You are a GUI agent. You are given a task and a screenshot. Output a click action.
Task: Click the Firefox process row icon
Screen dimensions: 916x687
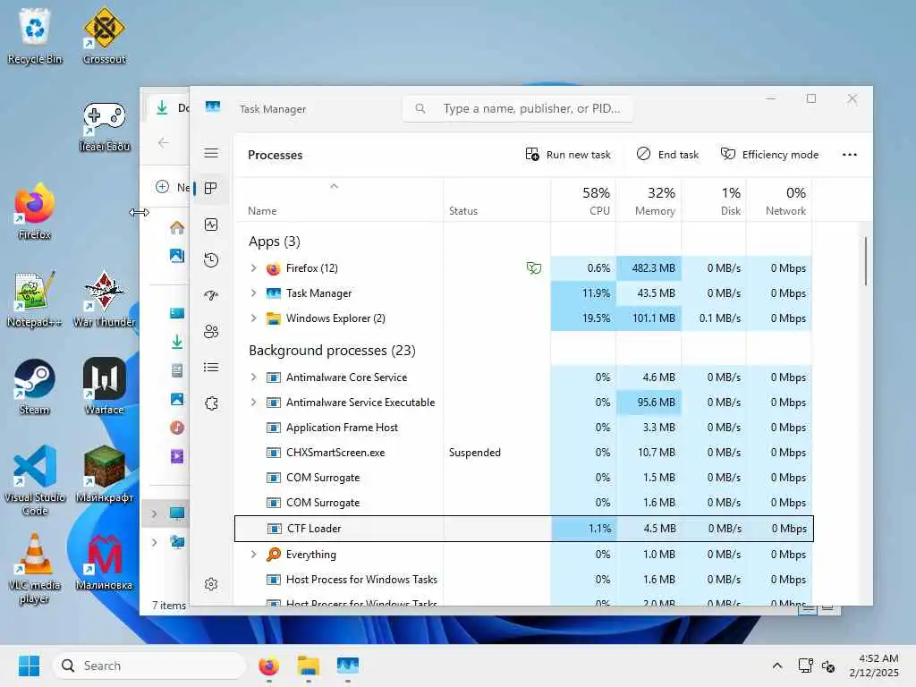click(x=274, y=268)
